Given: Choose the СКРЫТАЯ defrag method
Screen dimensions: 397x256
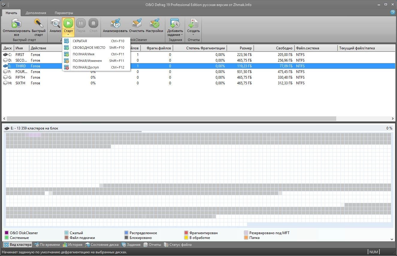Looking at the screenshot, I should (x=96, y=41).
